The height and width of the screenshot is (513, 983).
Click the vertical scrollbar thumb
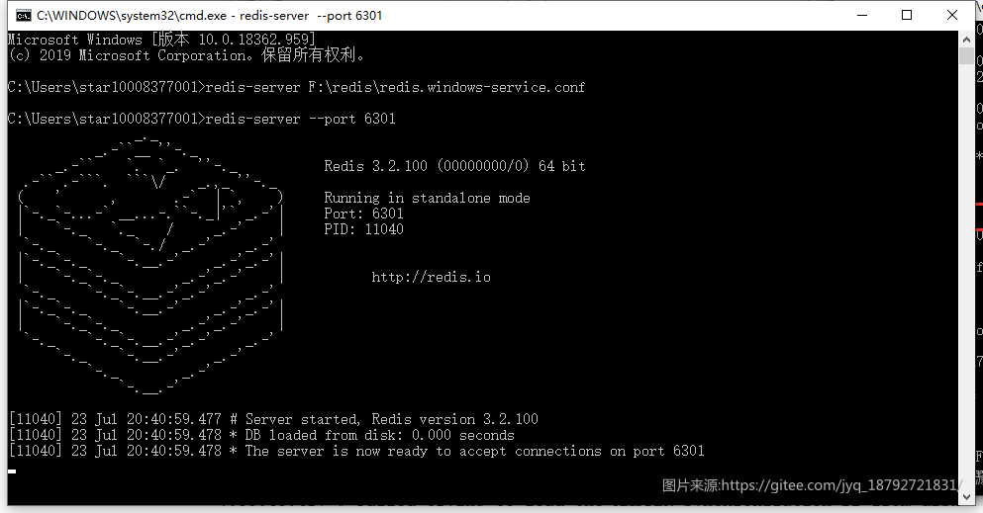[x=966, y=56]
